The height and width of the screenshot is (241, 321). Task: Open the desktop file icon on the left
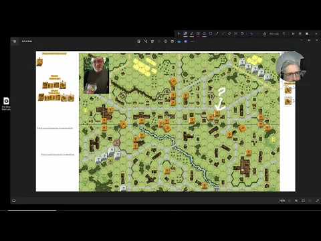click(6, 104)
